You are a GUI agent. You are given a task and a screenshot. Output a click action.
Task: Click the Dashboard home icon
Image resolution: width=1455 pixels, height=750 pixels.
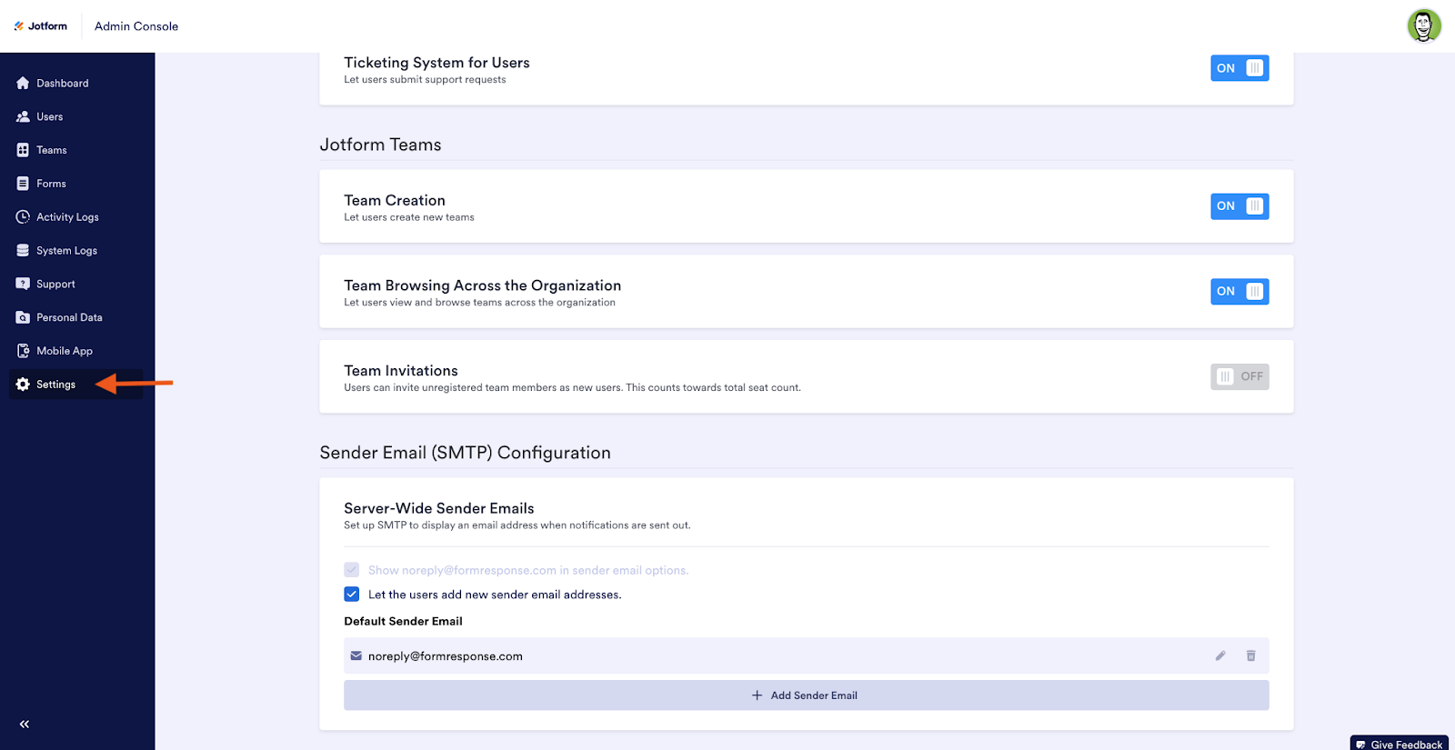(x=23, y=83)
